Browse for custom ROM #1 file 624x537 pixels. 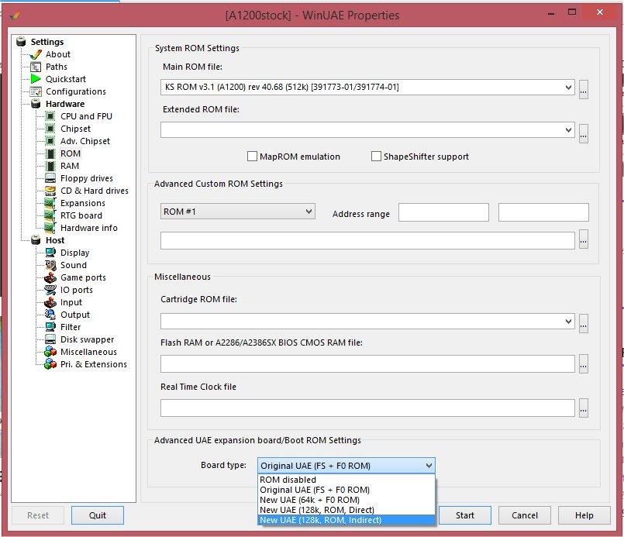click(x=584, y=239)
